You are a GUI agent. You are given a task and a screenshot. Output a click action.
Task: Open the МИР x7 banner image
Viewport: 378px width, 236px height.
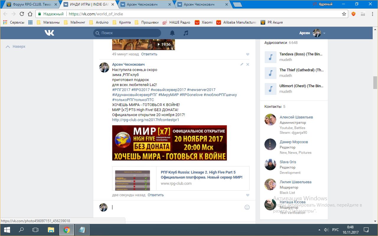[169, 143]
